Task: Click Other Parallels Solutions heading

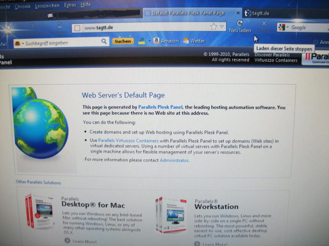Action: click(38, 182)
